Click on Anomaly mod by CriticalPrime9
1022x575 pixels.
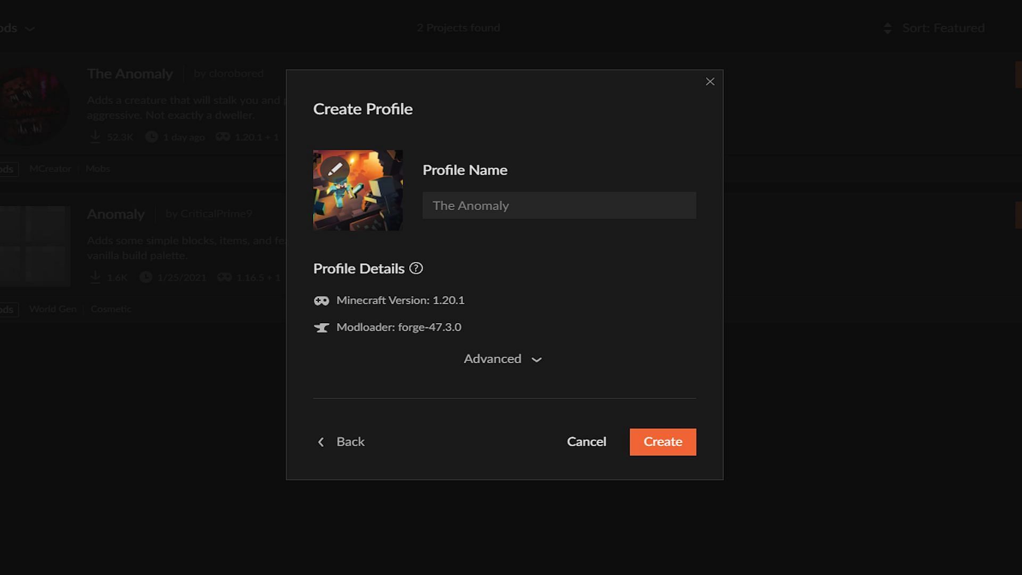(x=116, y=213)
